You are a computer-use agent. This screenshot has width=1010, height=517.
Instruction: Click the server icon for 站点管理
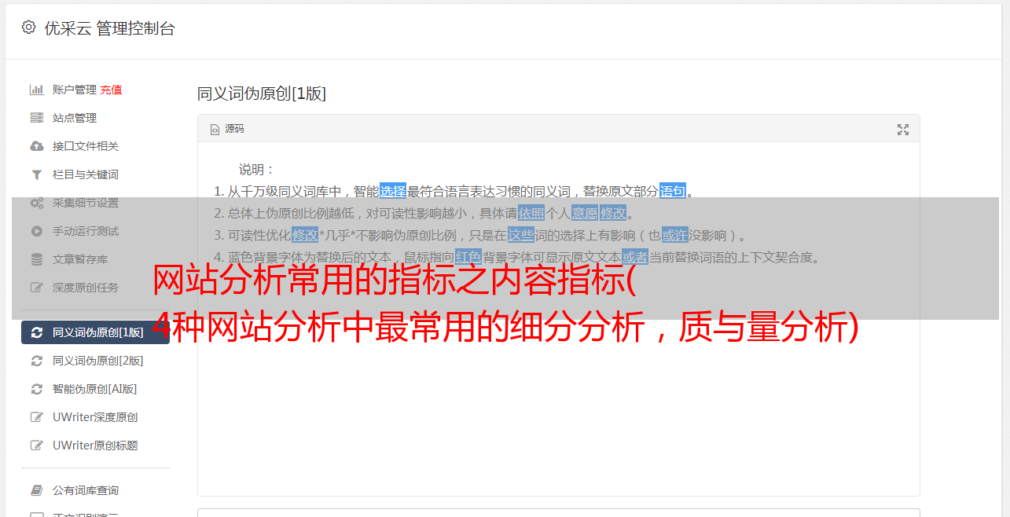[36, 118]
